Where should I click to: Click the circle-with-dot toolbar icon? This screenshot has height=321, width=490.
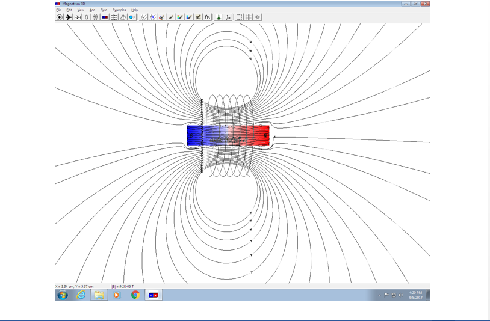[x=59, y=17]
